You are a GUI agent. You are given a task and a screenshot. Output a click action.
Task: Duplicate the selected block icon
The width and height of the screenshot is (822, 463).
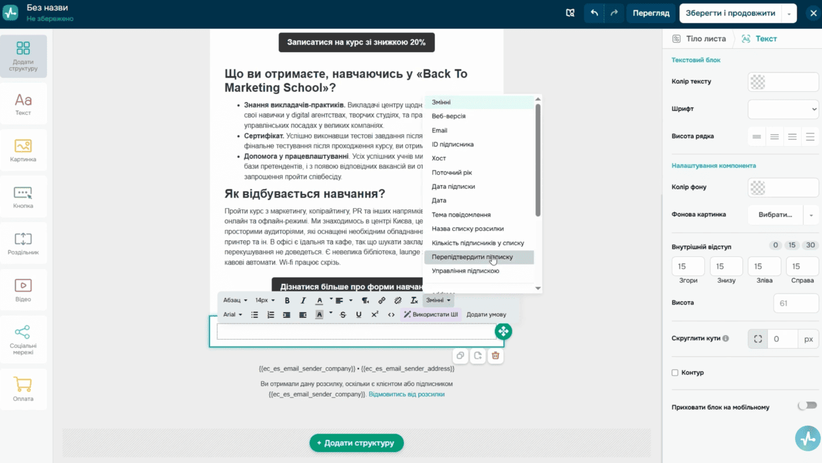(x=460, y=356)
